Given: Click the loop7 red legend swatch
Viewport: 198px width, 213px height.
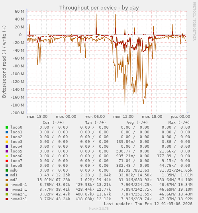Looking at the screenshot, I should 7,161.
